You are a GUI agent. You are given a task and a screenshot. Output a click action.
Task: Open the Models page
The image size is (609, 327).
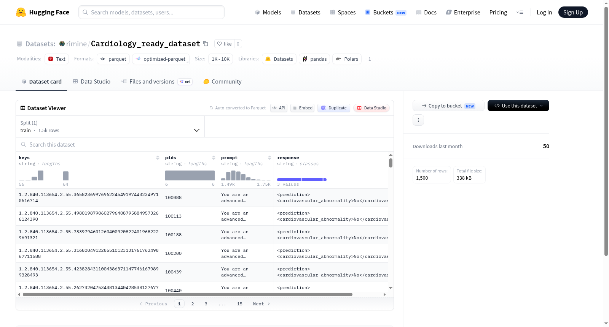[x=268, y=12]
